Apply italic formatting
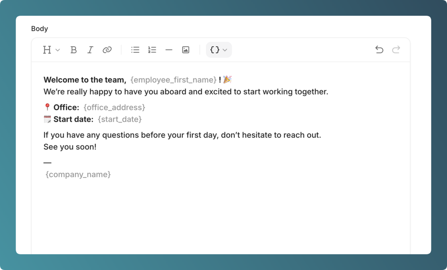 pyautogui.click(x=90, y=50)
